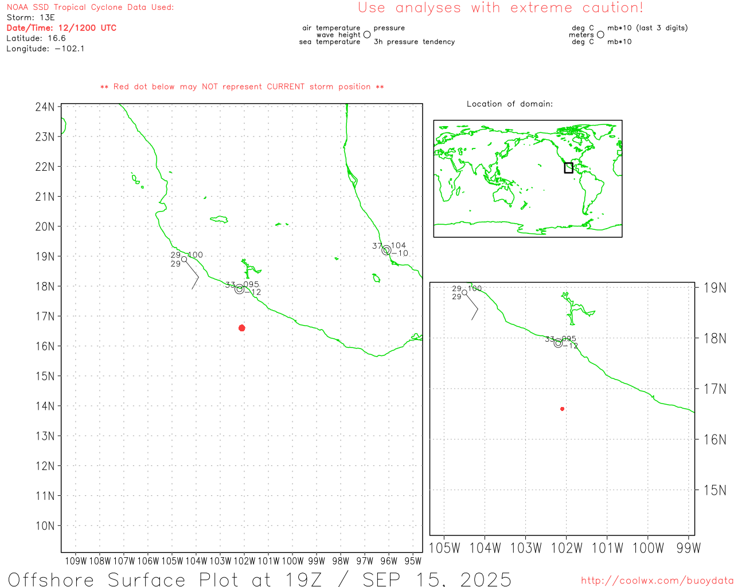Screen dimensions: 734x587
Task: Click 'mb*10 (last 3 digits)' units label
Action: pyautogui.click(x=647, y=28)
